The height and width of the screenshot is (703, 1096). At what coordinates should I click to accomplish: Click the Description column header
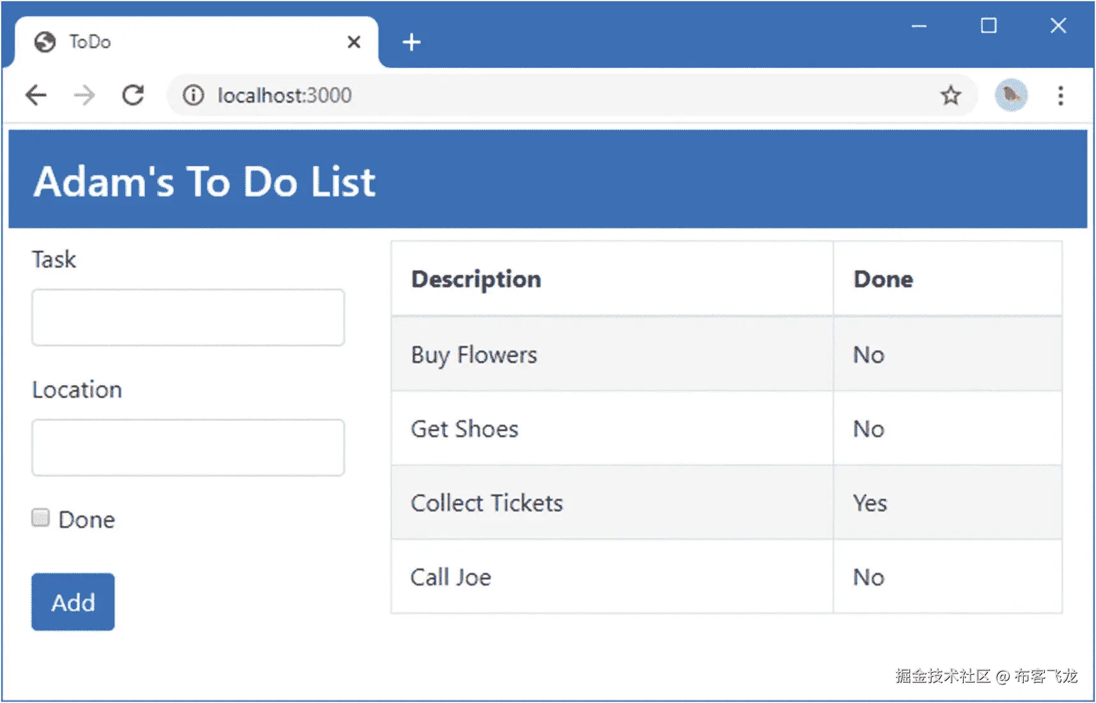(476, 279)
